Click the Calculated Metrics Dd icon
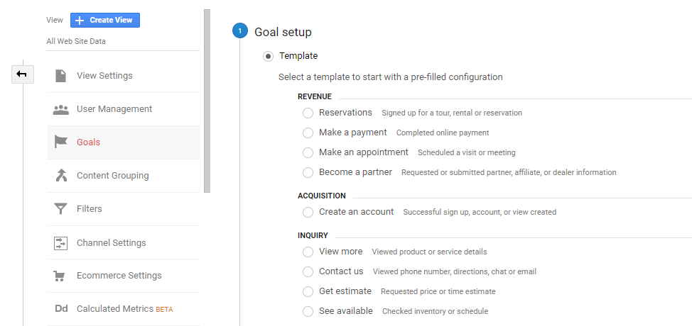Screen dimensions: 692x326 pyautogui.click(x=61, y=309)
